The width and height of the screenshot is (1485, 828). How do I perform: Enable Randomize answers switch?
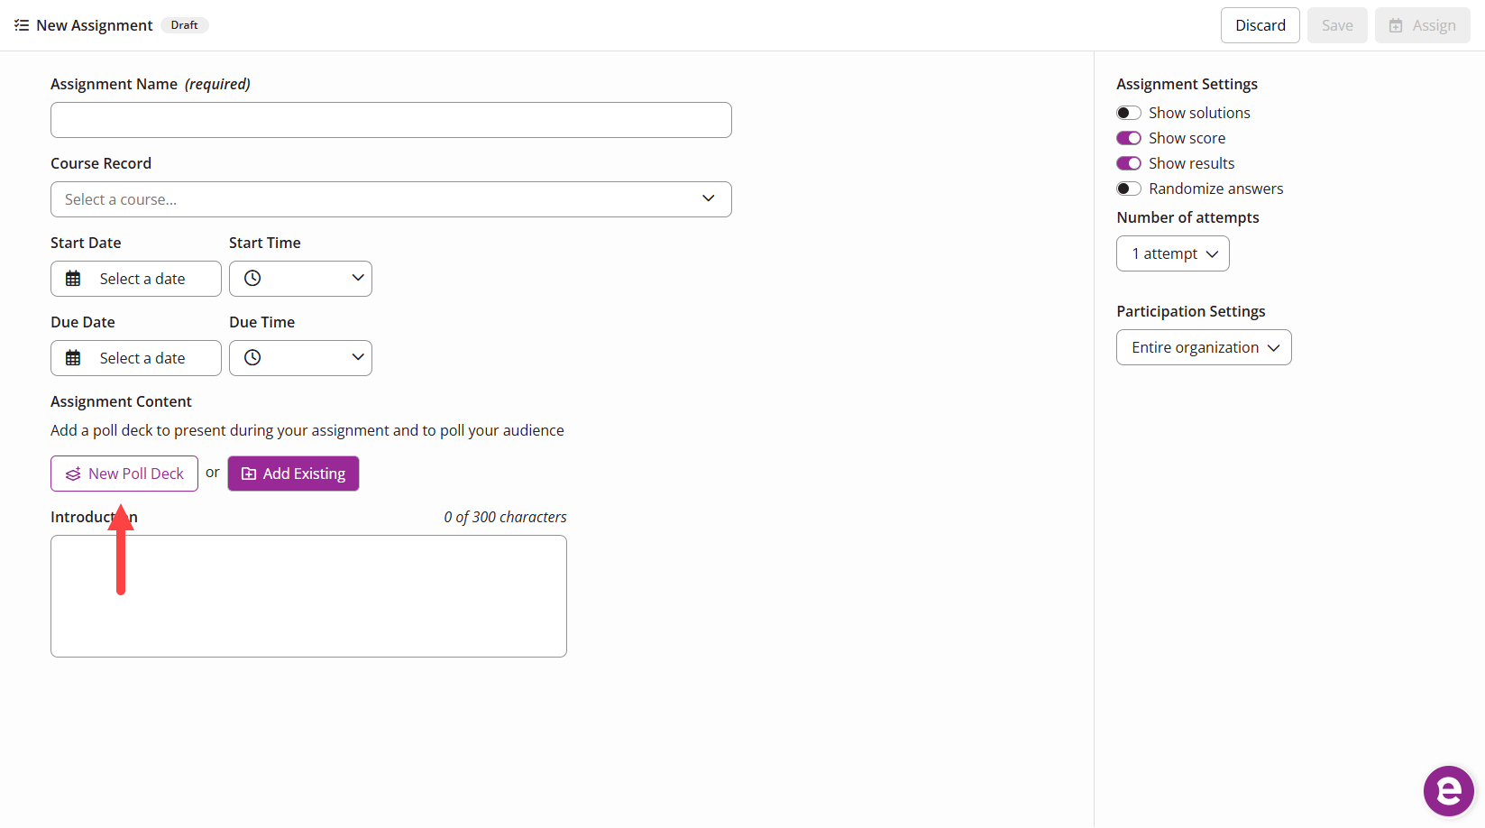tap(1129, 189)
